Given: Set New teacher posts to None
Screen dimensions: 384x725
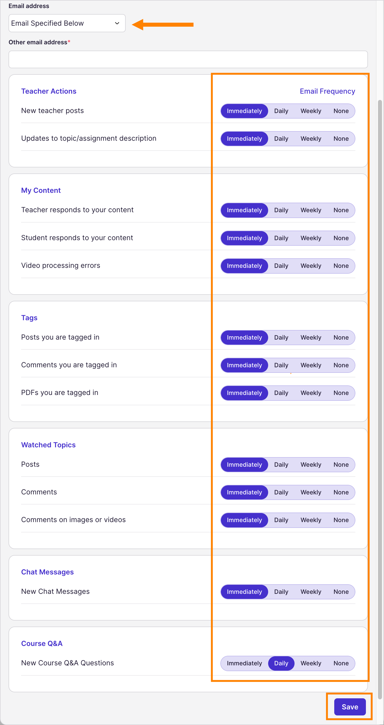Looking at the screenshot, I should coord(341,111).
